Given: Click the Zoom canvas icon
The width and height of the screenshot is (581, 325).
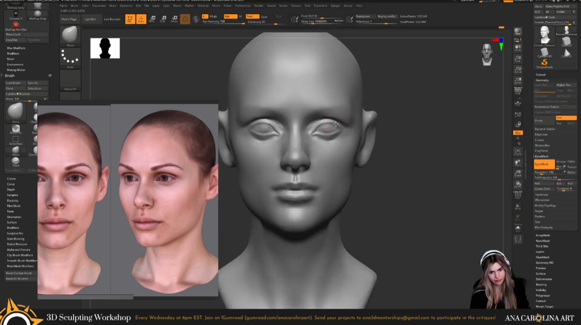Looking at the screenshot, I should [518, 59].
